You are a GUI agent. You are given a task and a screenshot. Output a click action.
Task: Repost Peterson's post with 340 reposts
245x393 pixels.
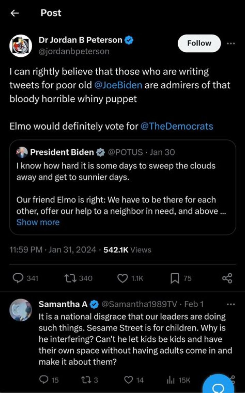[69, 278]
